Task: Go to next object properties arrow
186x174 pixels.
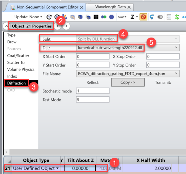Action: coord(66,26)
